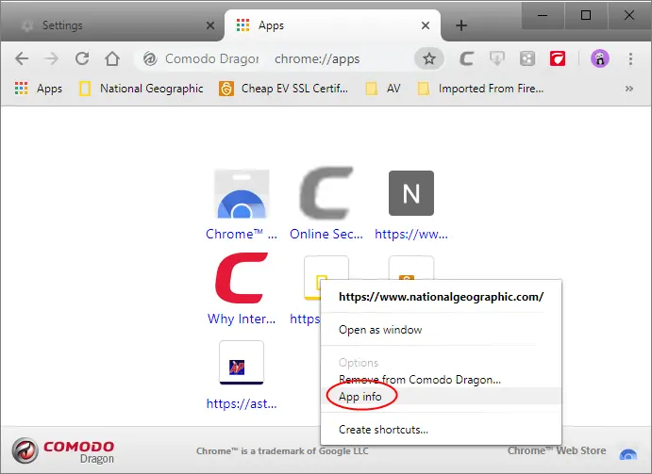Show more bookmarks with the double chevron
Screen dimensions: 652x474
(x=629, y=89)
